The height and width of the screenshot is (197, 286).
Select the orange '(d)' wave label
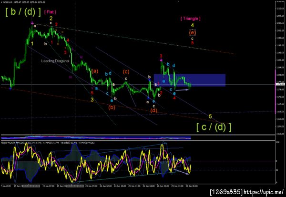[x=154, y=110]
